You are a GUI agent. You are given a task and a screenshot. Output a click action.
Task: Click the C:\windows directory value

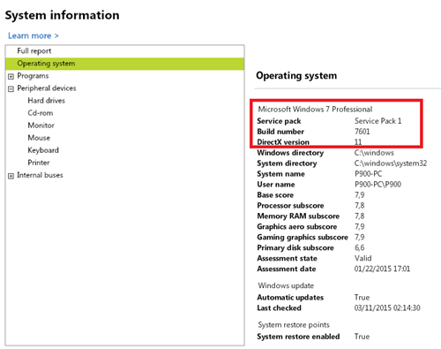coord(374,153)
